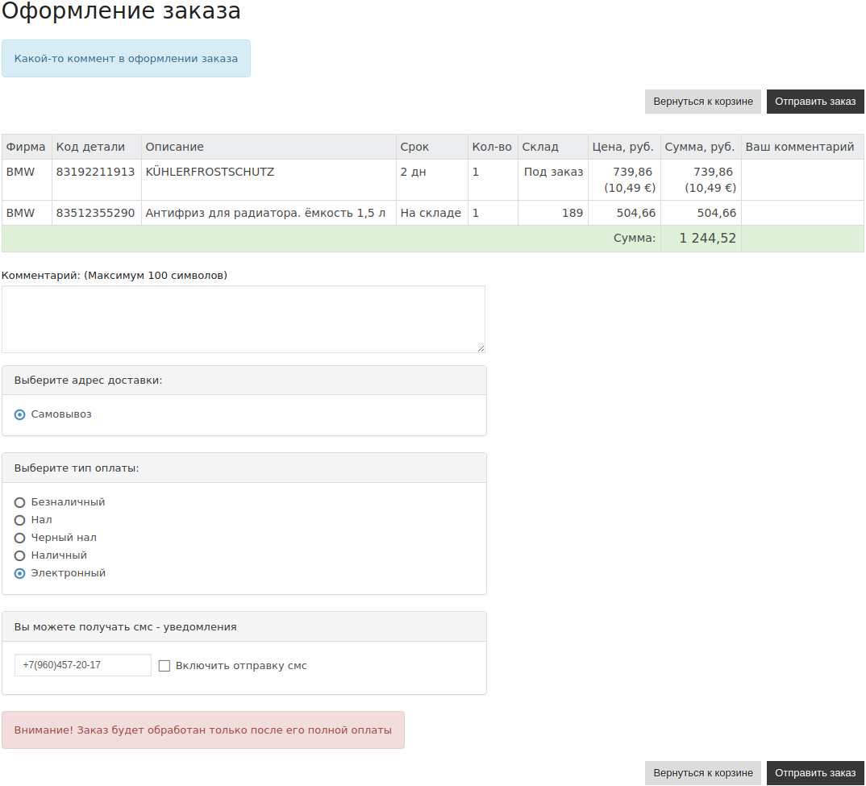Enable the "Включить отправку смс" checkbox
The width and height of the screenshot is (866, 786).
tap(164, 666)
